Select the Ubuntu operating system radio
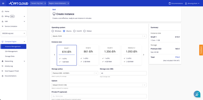 point(64,31)
